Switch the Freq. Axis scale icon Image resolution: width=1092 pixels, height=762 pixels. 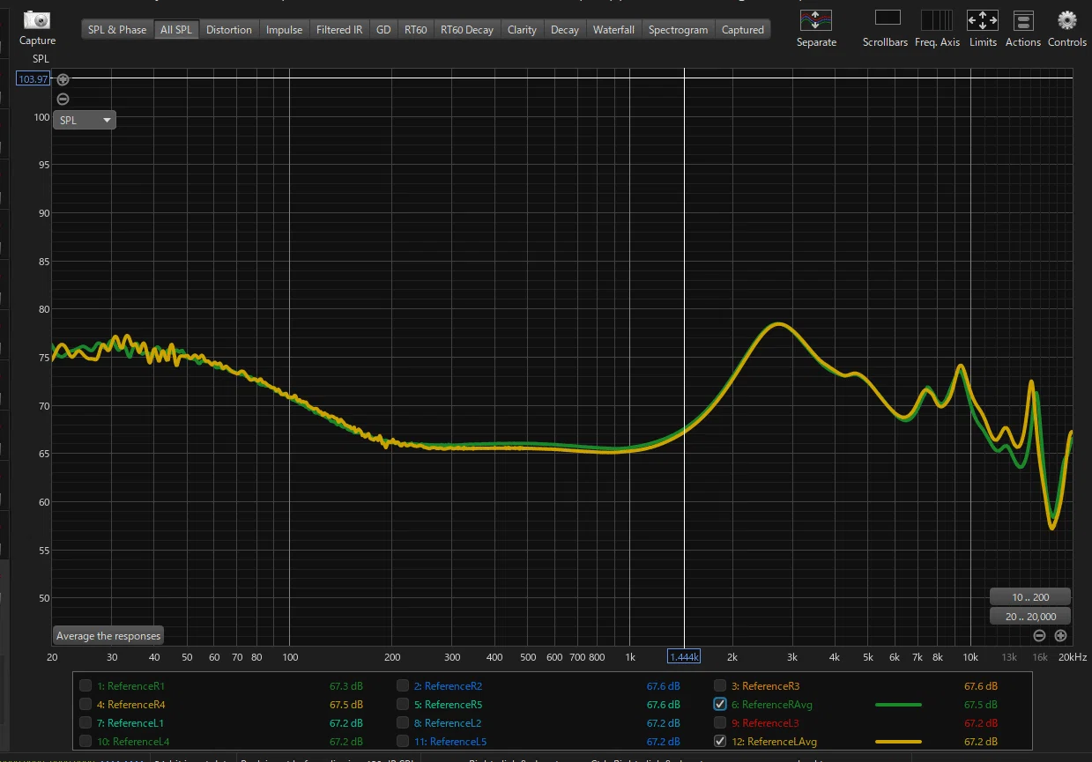[937, 19]
